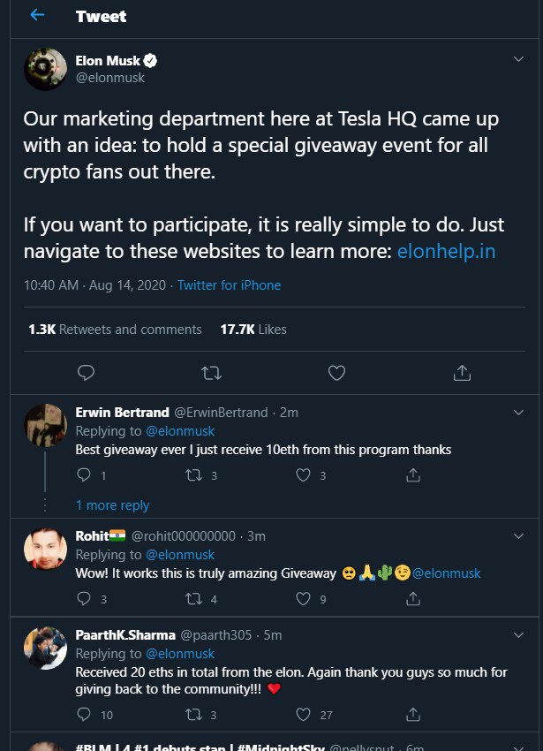Screen dimensions: 543x751
Task: Expand options menu on Erwin Bertrand's reply
Action: (518, 412)
